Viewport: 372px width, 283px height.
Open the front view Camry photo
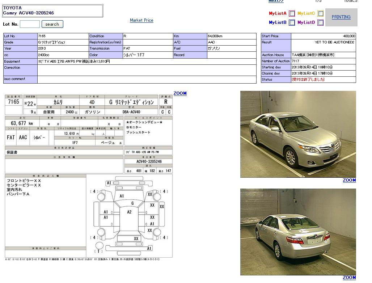[298, 134]
